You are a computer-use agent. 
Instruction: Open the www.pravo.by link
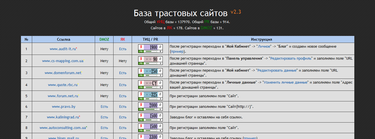coord(63,106)
